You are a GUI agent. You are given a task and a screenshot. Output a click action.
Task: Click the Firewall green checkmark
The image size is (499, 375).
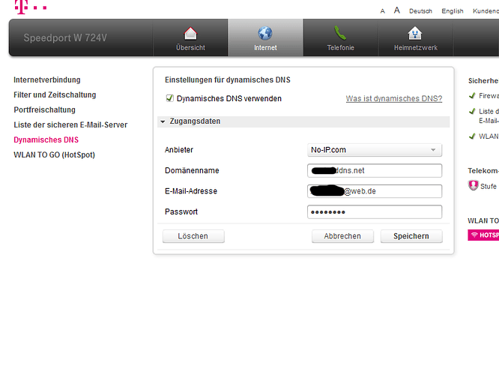[472, 95]
